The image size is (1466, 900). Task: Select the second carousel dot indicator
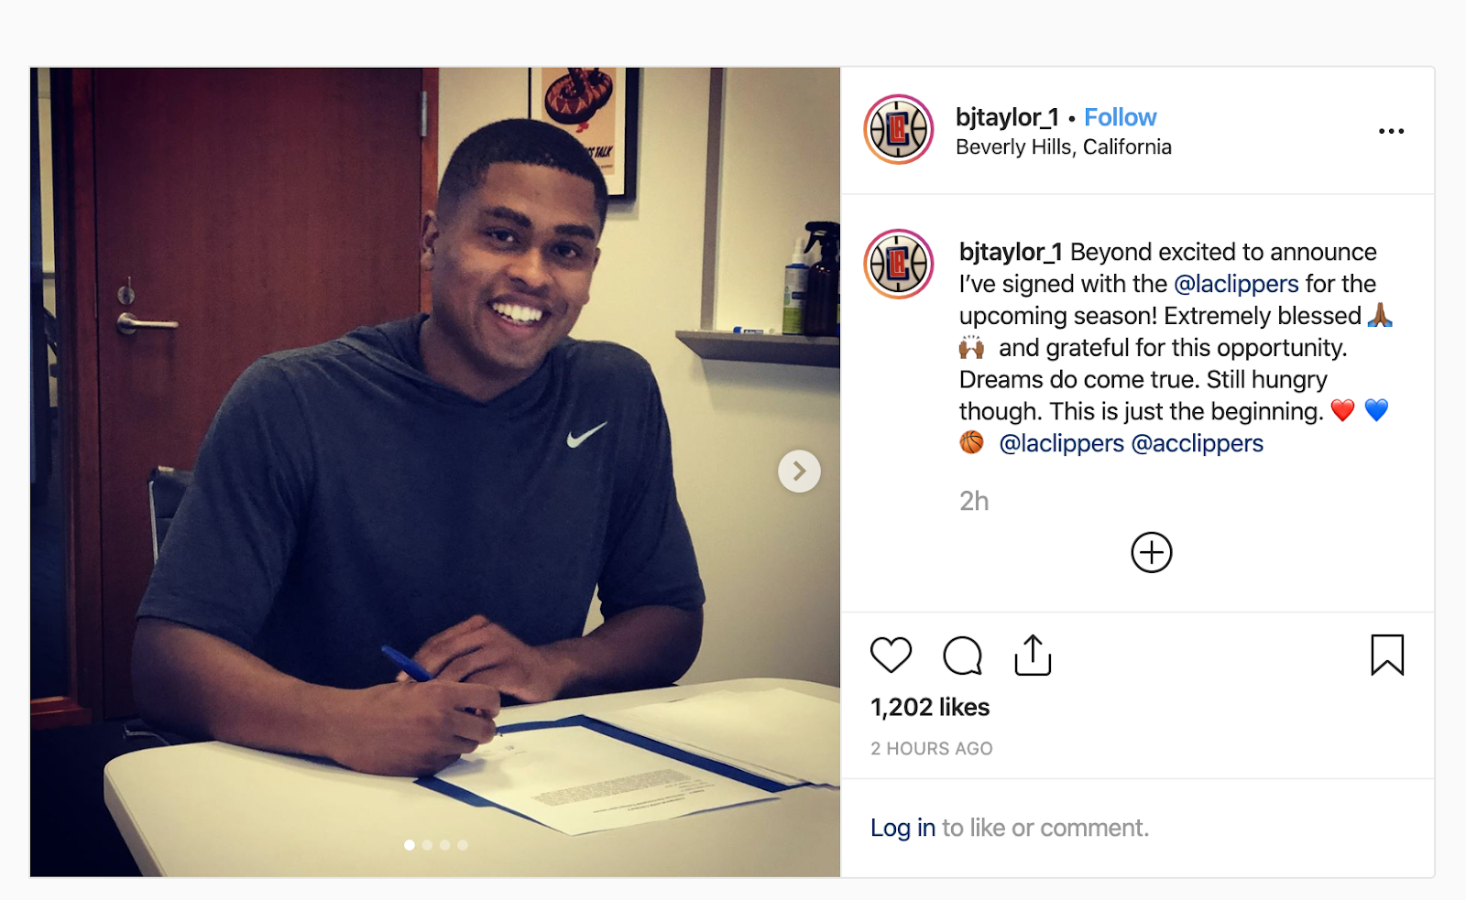click(427, 845)
